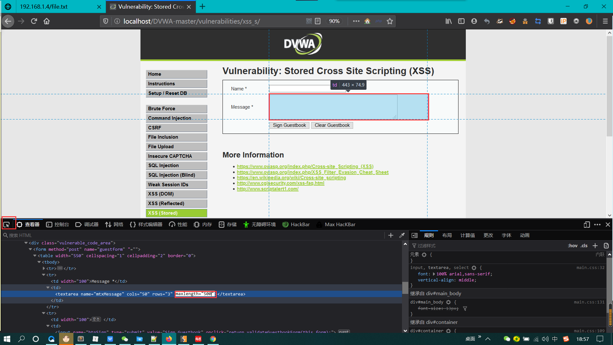Open reader view from the address bar
613x345 pixels.
[318, 21]
